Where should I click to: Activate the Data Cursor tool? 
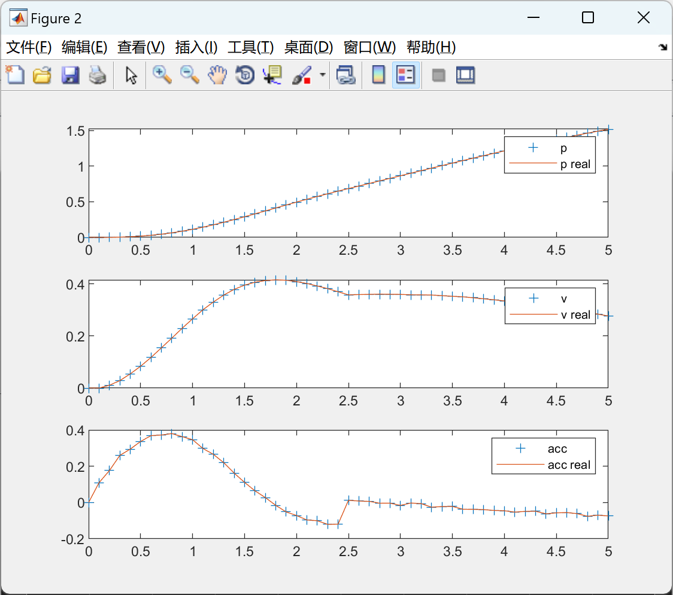272,75
